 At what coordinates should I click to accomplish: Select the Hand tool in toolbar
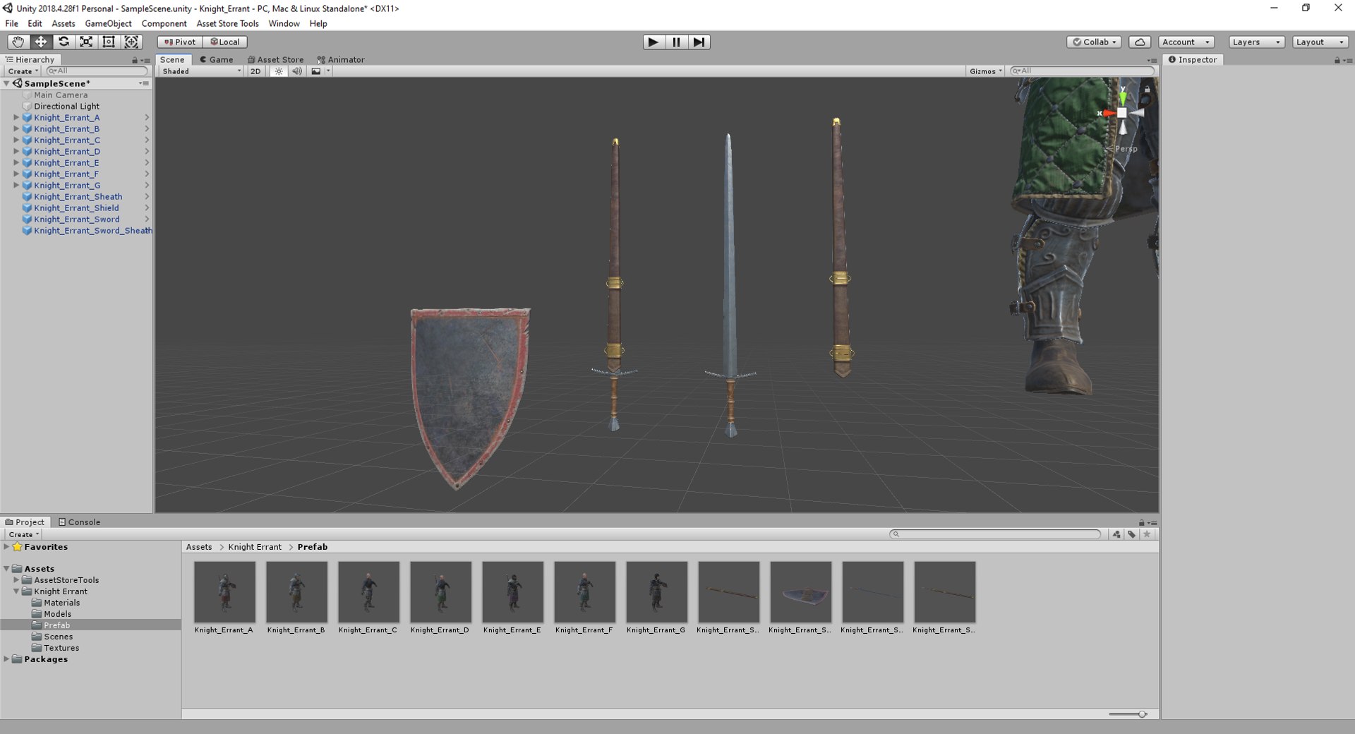point(18,42)
